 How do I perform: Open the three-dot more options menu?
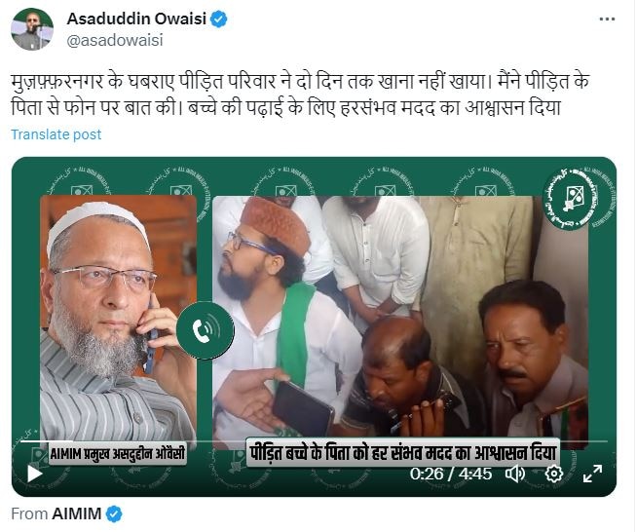[607, 19]
